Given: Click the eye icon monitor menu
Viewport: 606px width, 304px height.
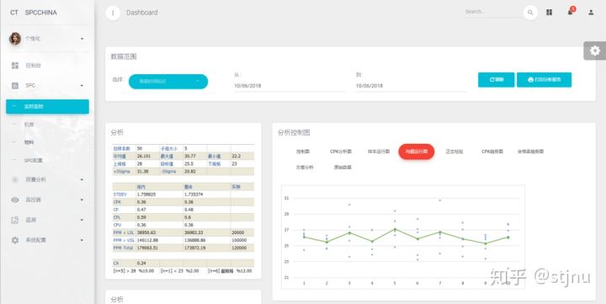Looking at the screenshot, I should point(14,200).
